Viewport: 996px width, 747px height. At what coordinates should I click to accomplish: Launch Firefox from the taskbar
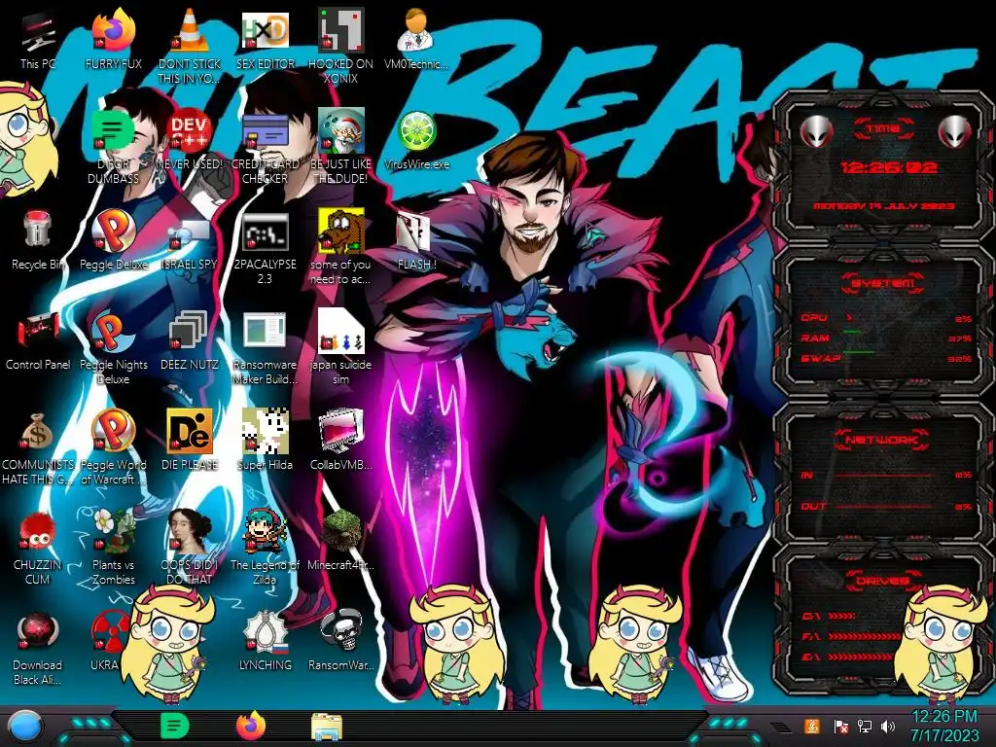coord(251,726)
